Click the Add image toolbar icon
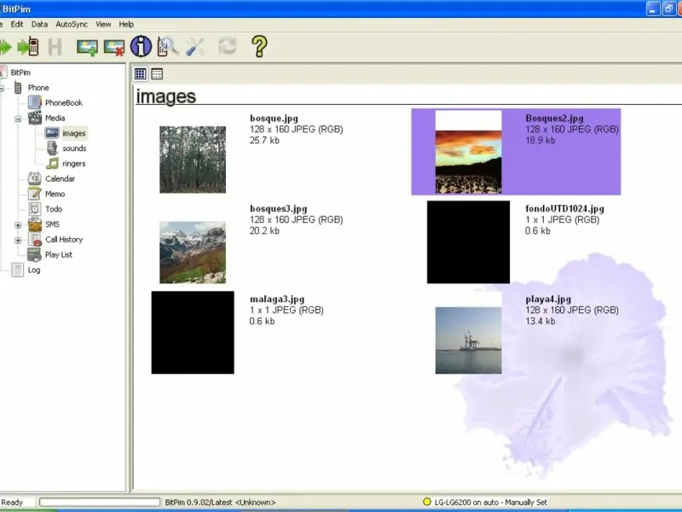682x512 pixels. (87, 47)
